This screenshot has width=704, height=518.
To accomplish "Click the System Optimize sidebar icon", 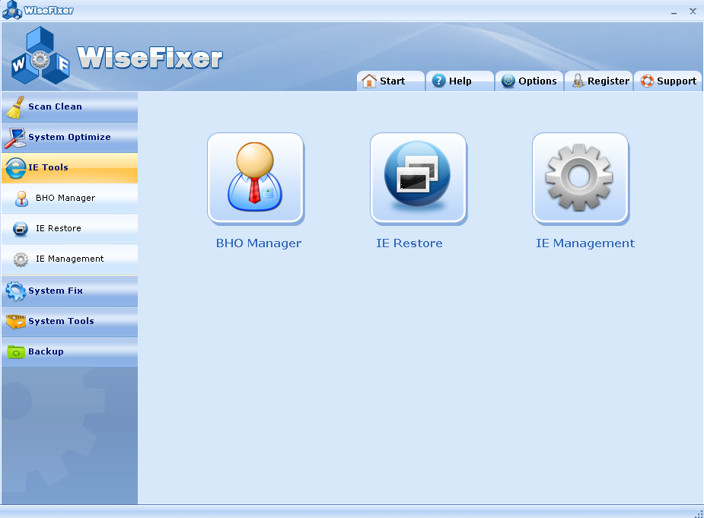I will (x=15, y=138).
